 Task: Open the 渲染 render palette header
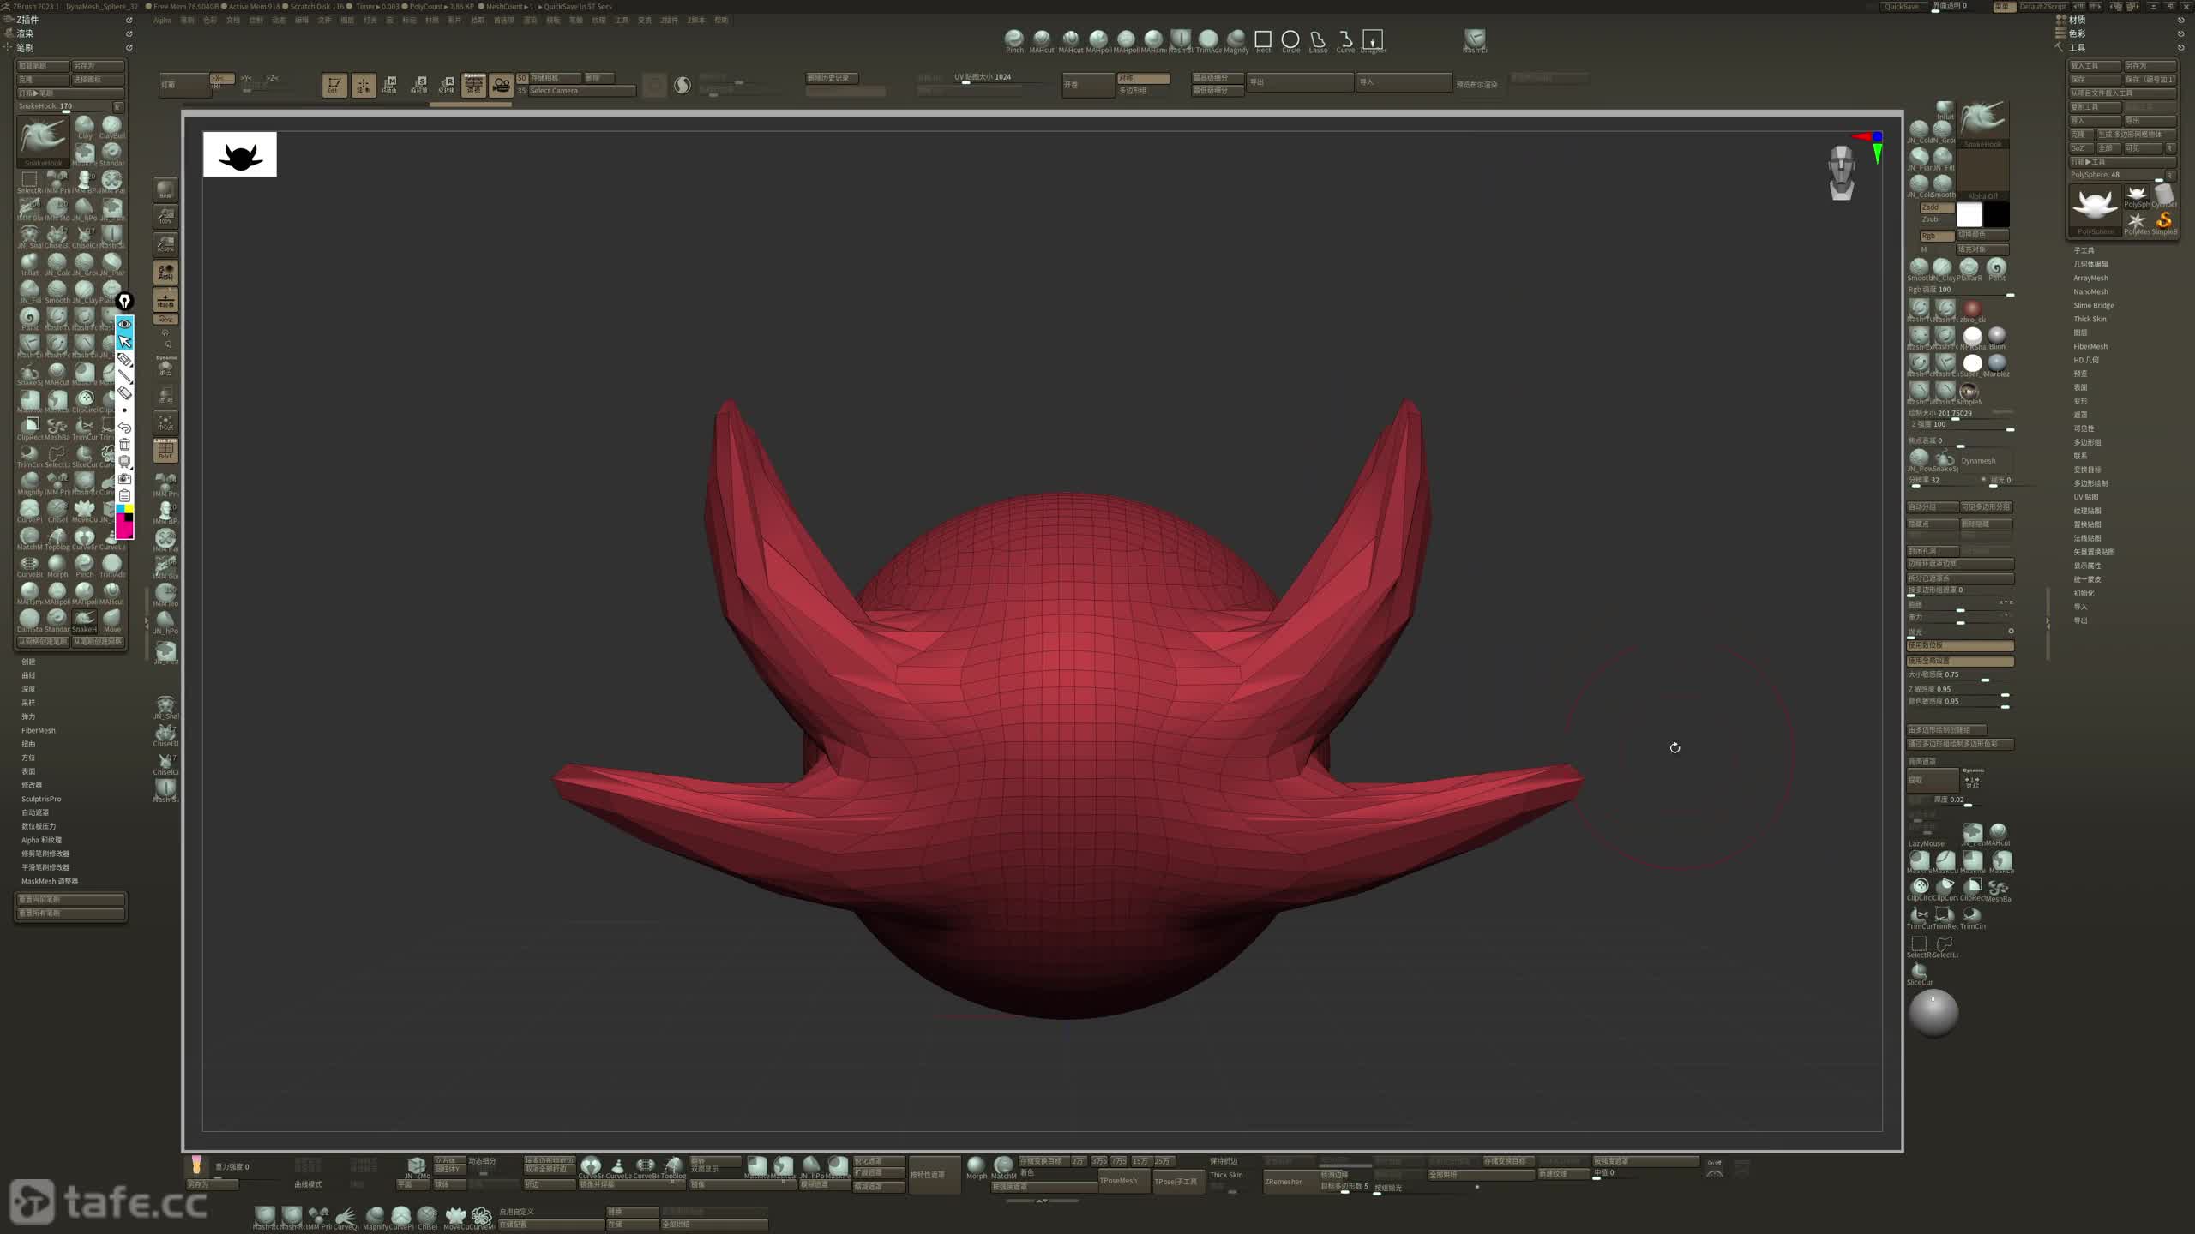tap(25, 33)
